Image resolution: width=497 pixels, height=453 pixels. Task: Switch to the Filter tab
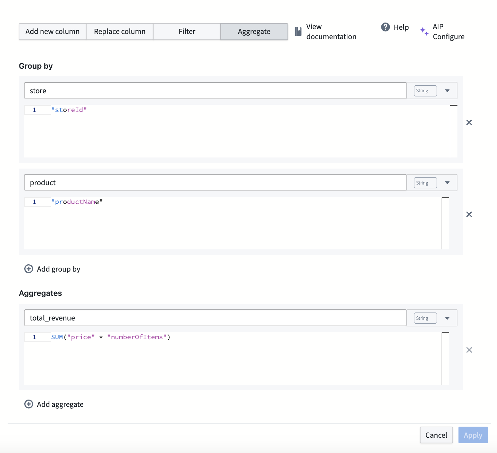pos(187,32)
